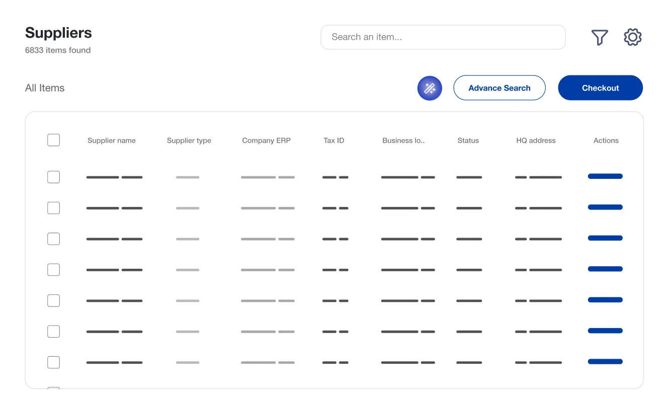Open the filter funnel icon

click(599, 38)
